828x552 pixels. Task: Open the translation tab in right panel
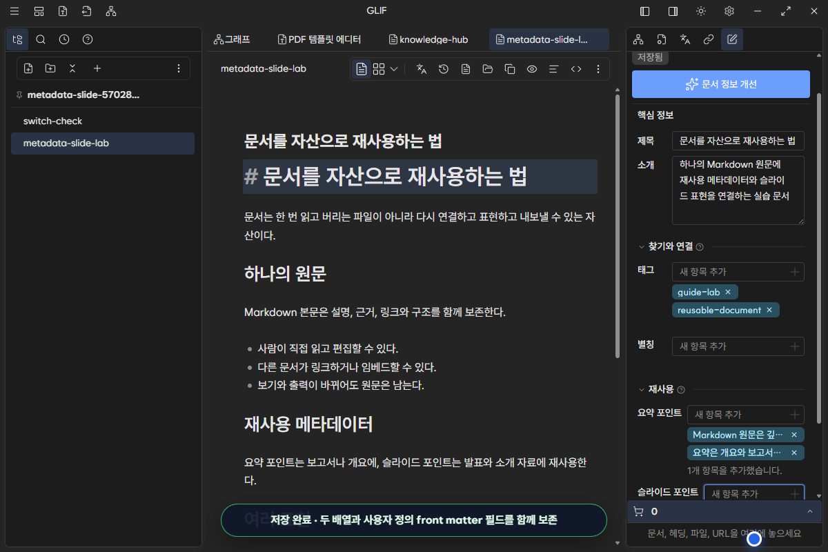[685, 39]
